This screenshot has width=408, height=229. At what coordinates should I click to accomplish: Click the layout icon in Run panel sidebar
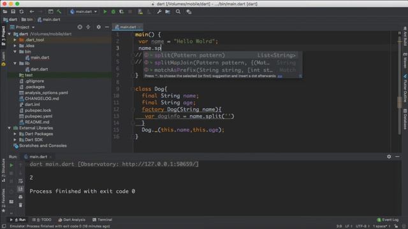tap(11, 202)
